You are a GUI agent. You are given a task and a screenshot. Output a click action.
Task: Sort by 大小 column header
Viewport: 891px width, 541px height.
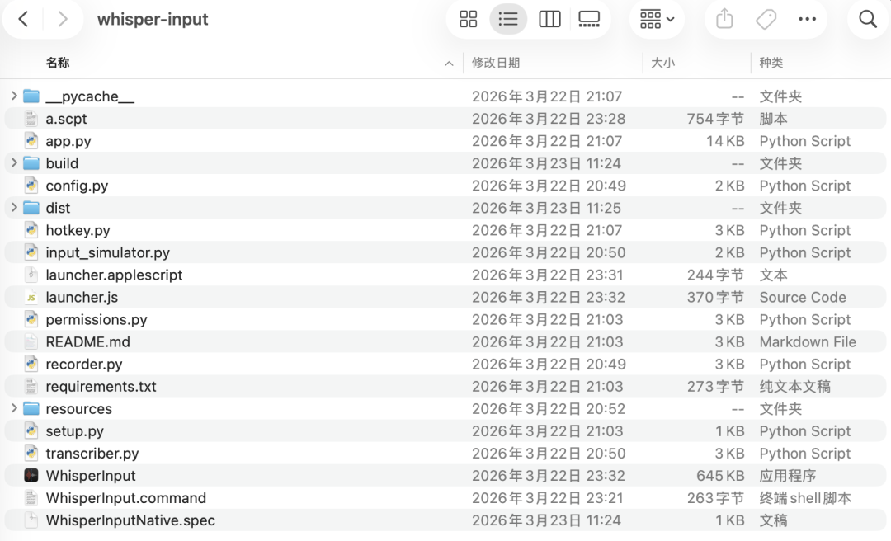[662, 63]
